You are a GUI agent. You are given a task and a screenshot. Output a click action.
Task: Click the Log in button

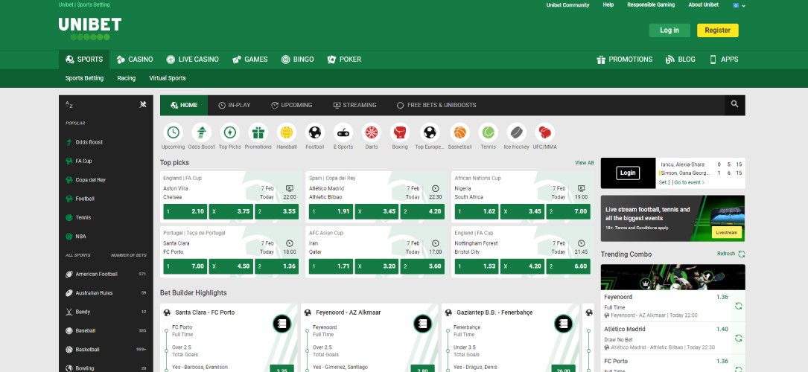[x=669, y=31]
